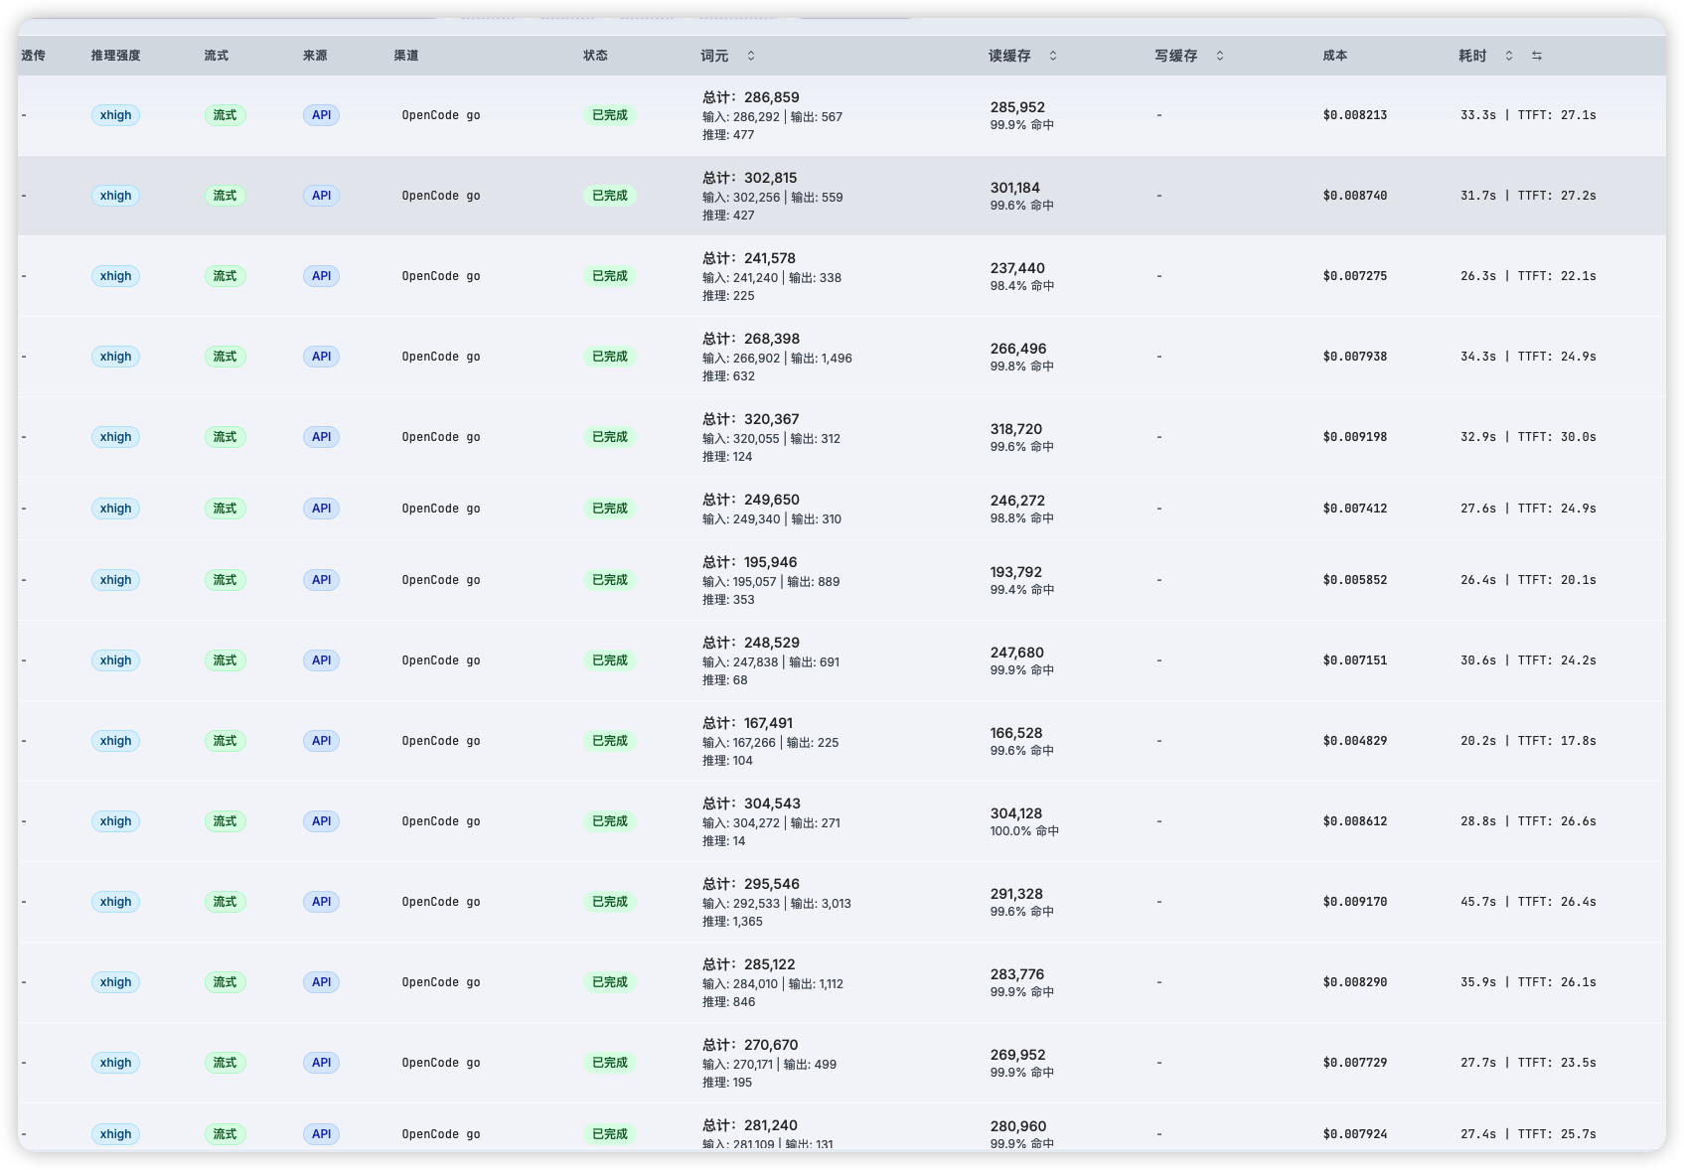Click the 成本 column header
This screenshot has height=1170, width=1684.
point(1334,56)
